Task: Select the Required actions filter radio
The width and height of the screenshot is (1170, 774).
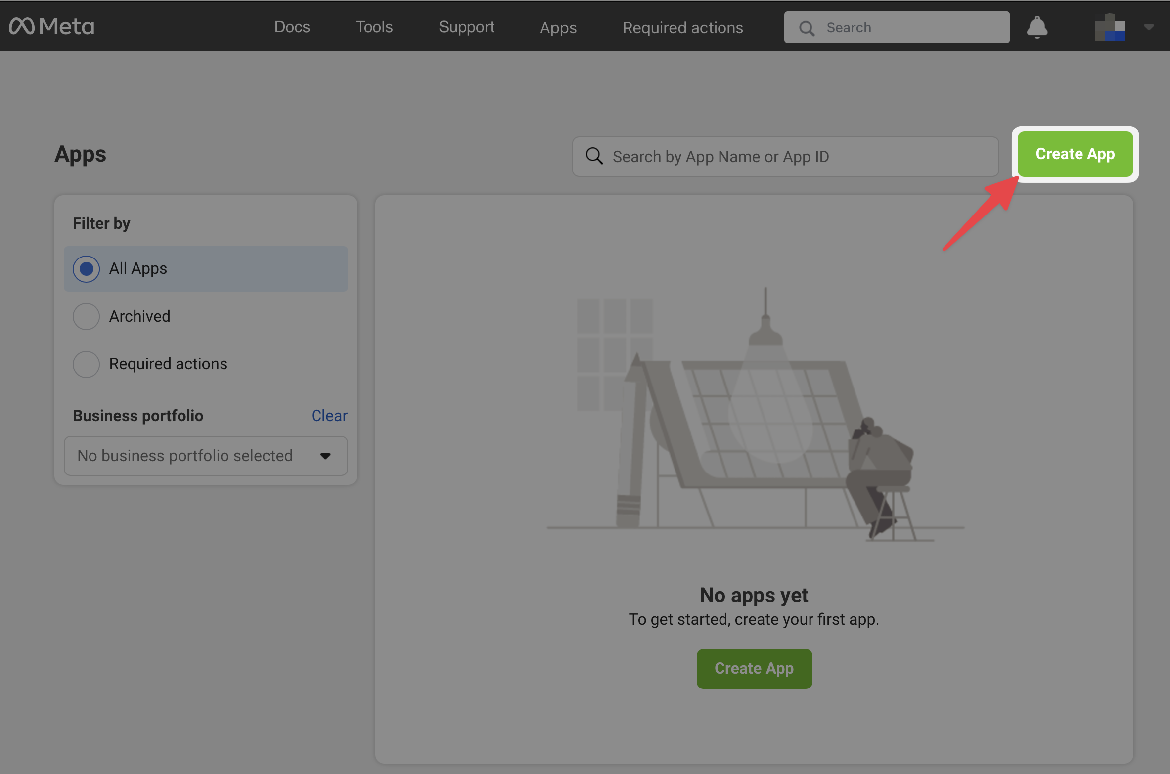Action: [87, 364]
